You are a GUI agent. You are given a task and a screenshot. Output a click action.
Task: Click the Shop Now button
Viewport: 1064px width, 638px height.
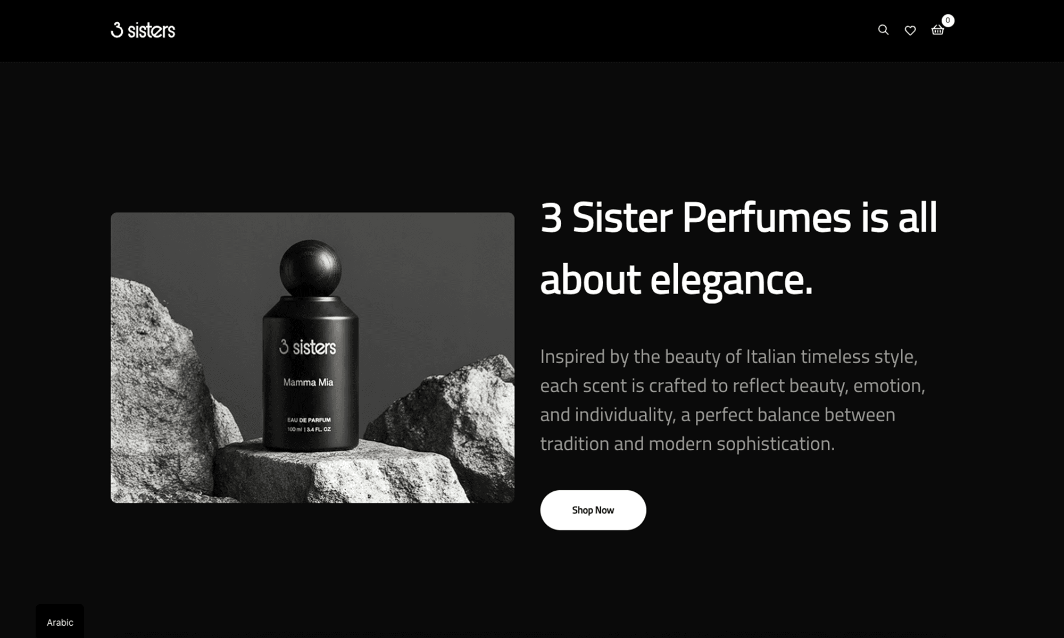tap(593, 510)
